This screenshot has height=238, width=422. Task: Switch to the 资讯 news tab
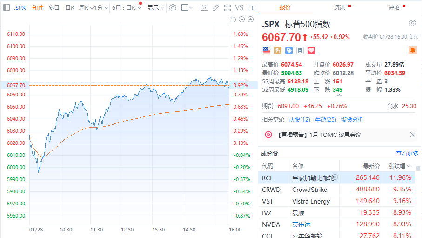[x=340, y=7]
